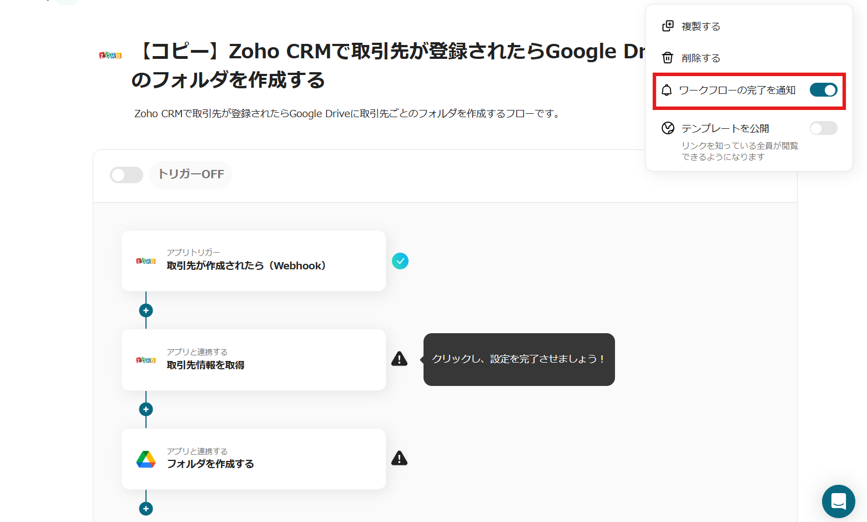Click the アプリトリガー label text

[193, 252]
